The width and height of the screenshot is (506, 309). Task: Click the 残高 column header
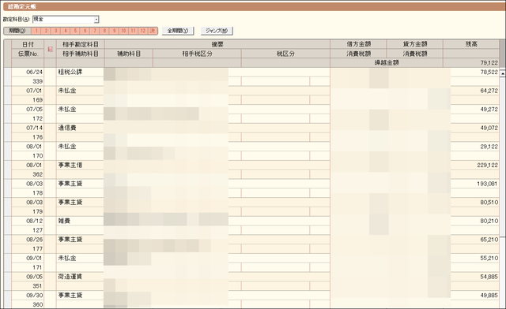(x=471, y=44)
